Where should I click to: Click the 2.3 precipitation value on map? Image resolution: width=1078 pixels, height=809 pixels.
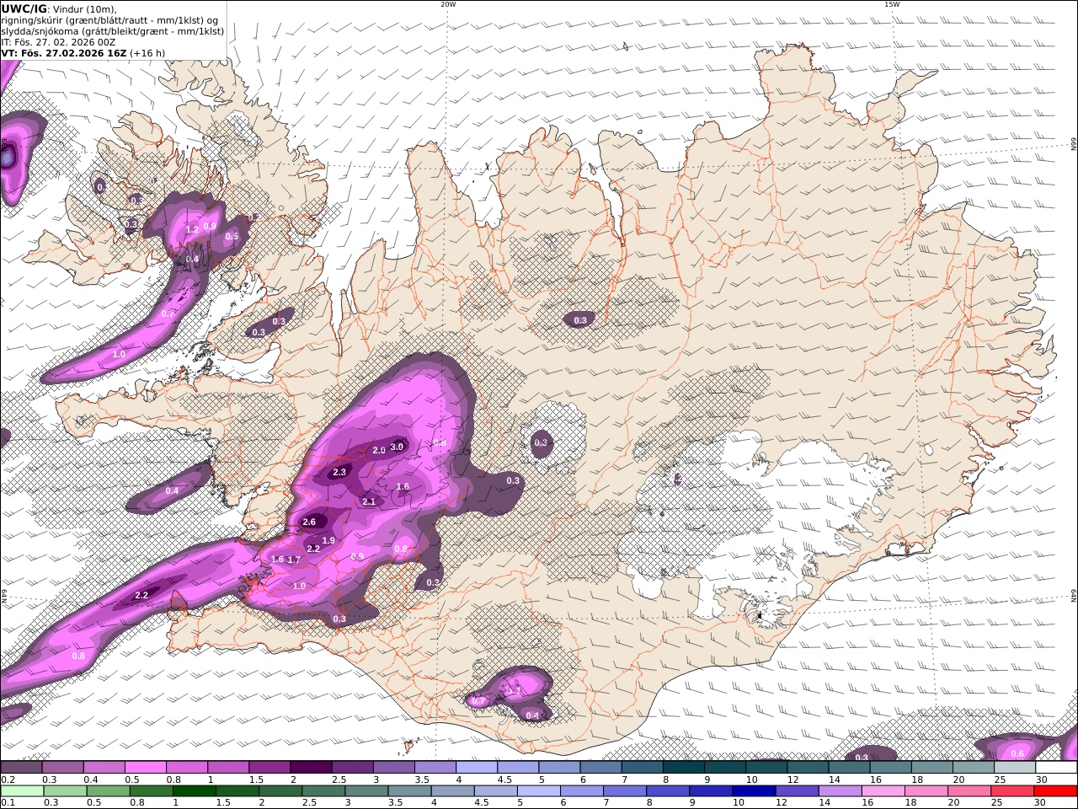[339, 473]
